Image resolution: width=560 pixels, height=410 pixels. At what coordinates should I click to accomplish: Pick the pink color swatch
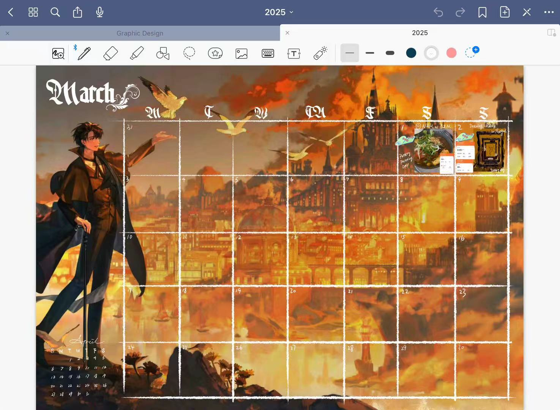[451, 53]
